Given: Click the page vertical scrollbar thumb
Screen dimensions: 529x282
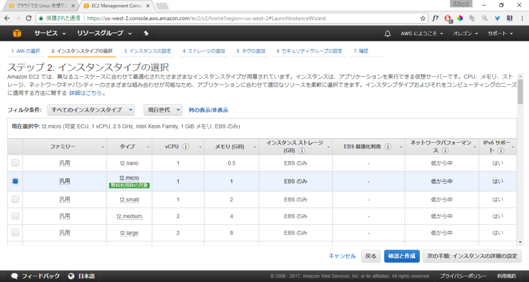Looking at the screenshot, I should click(x=520, y=92).
